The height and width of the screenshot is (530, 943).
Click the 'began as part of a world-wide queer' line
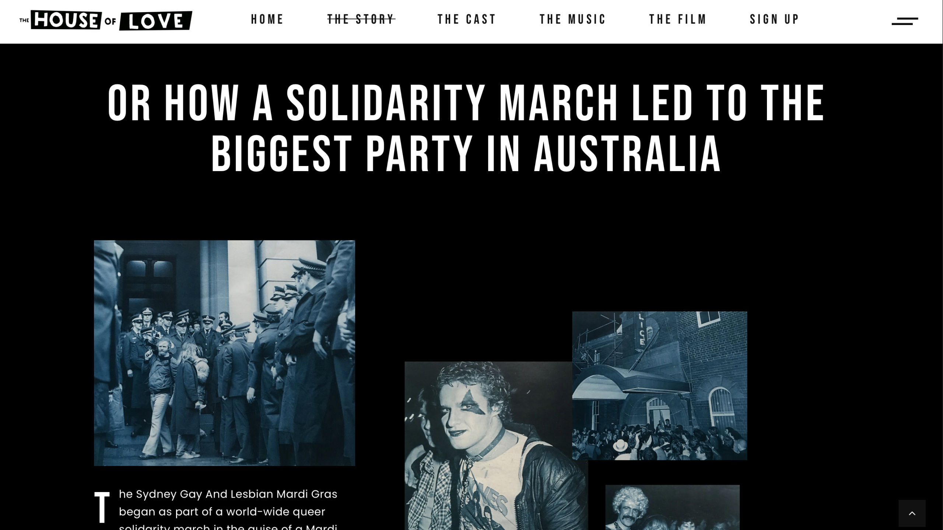222,512
